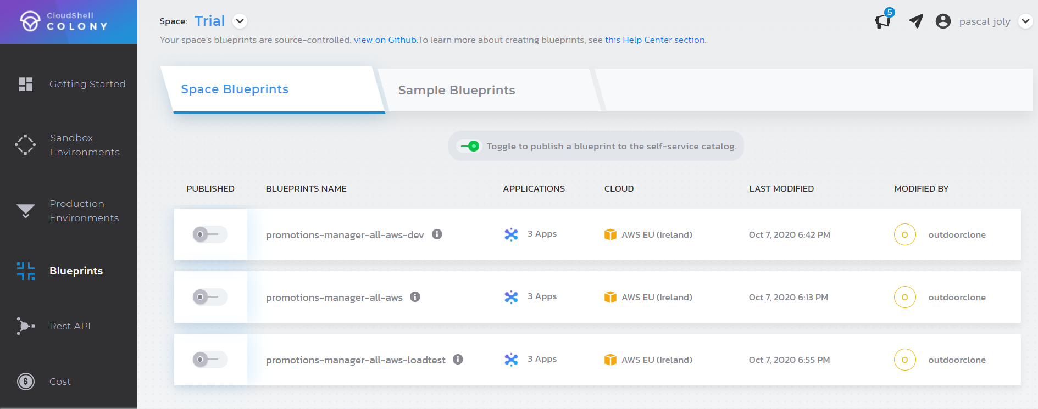Show info for promotions-manager-all-aws blueprint
This screenshot has width=1038, height=409.
415,297
